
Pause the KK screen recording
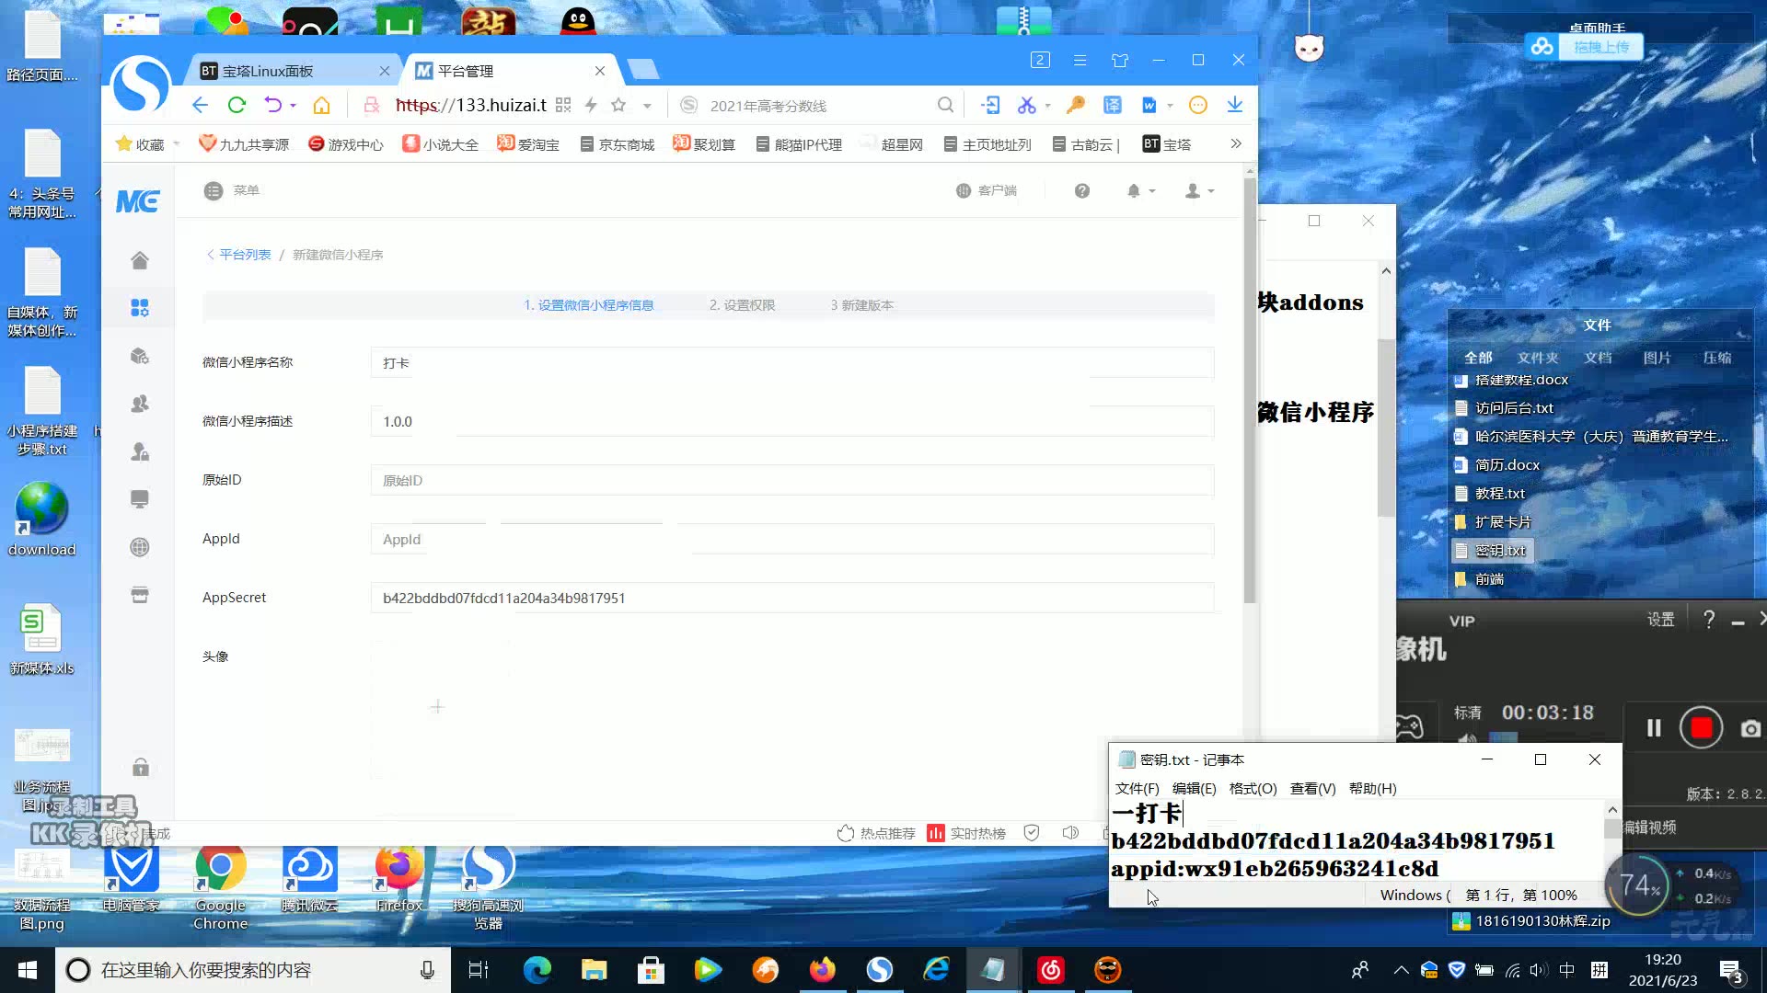click(x=1652, y=727)
